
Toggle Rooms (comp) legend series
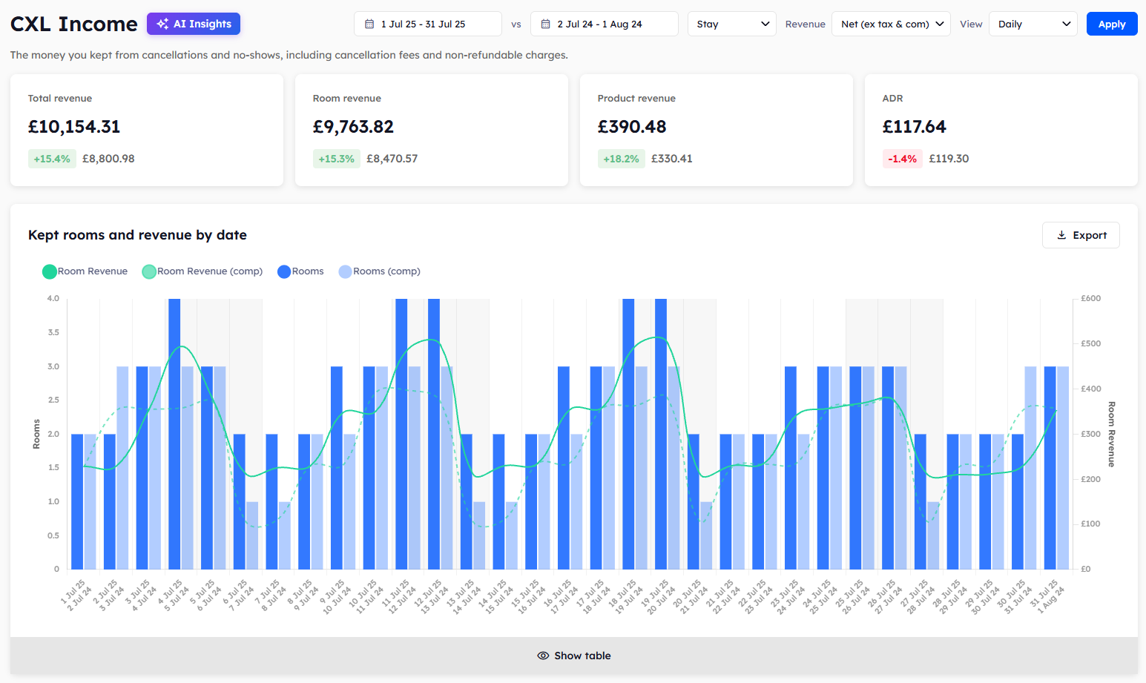379,271
